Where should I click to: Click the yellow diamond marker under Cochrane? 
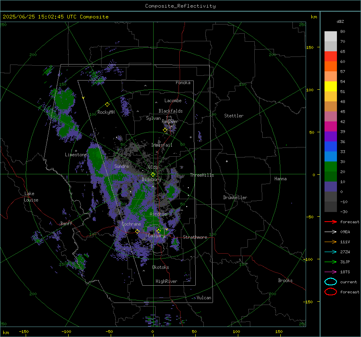coord(138,232)
